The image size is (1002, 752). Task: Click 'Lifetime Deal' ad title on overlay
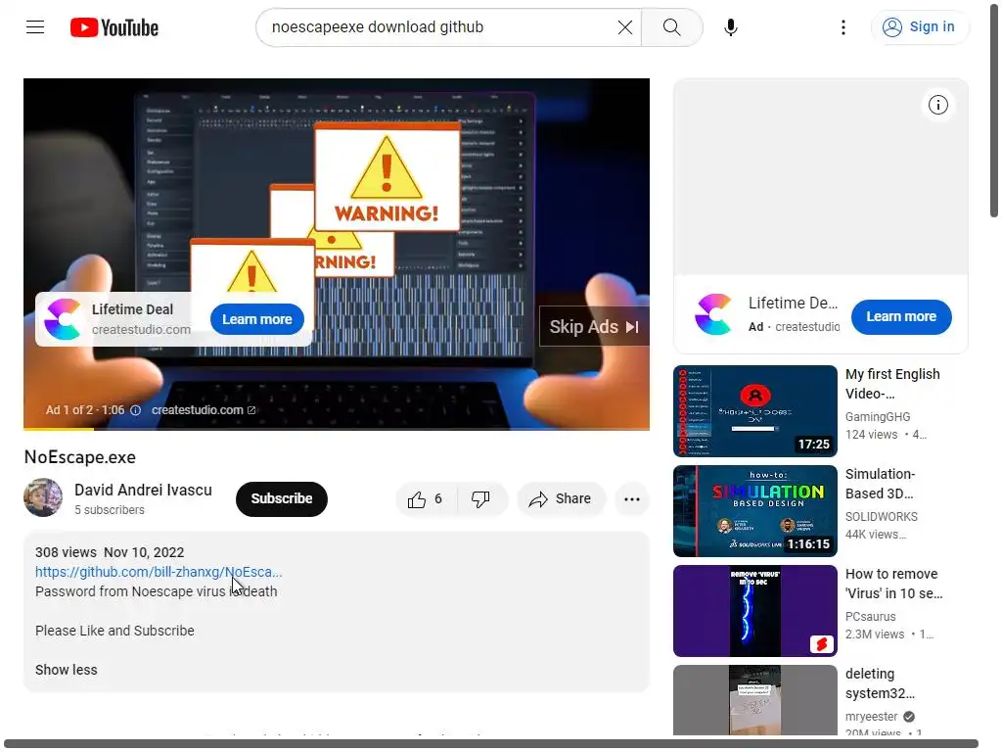[132, 309]
